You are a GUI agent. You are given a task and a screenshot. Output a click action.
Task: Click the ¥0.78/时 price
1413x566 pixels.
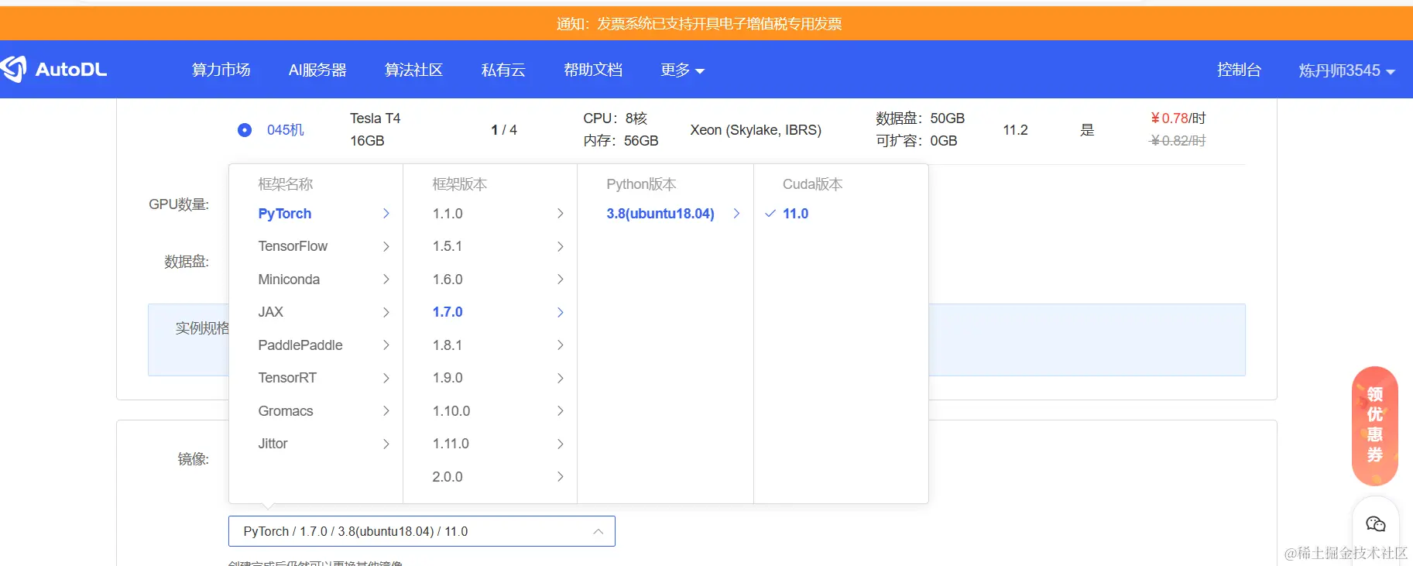[x=1178, y=118]
